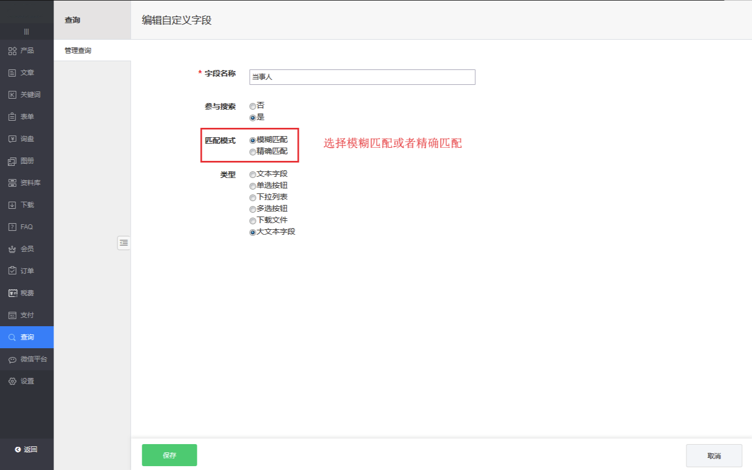The width and height of the screenshot is (752, 470).
Task: Select 下拉列表 as field type
Action: [x=253, y=197]
